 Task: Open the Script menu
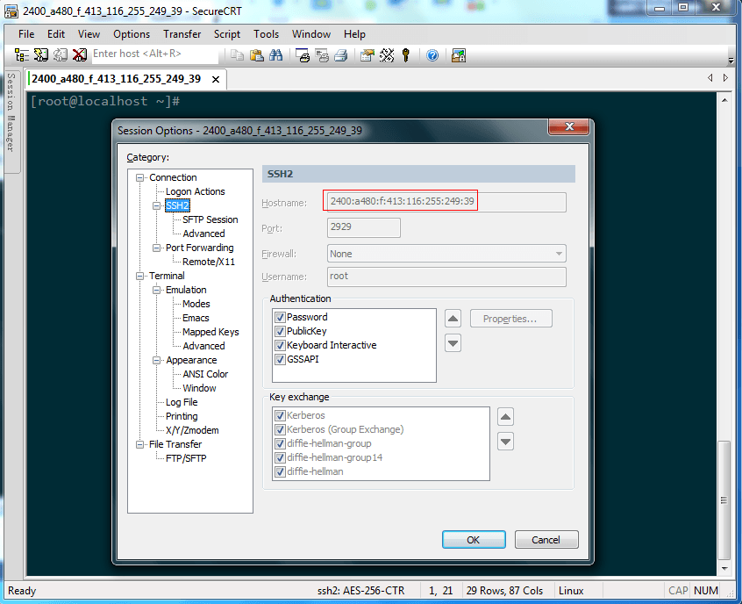[x=226, y=34]
